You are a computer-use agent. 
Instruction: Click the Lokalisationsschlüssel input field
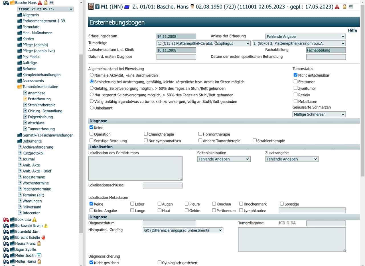point(163,186)
